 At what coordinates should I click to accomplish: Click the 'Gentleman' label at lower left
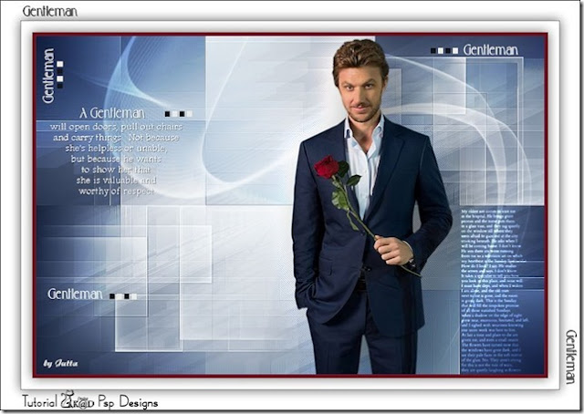click(75, 295)
